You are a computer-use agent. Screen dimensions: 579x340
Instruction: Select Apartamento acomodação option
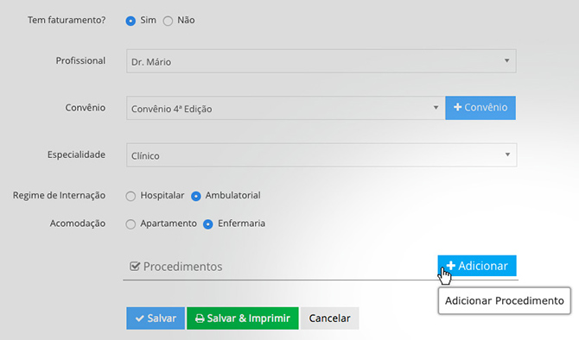click(130, 224)
